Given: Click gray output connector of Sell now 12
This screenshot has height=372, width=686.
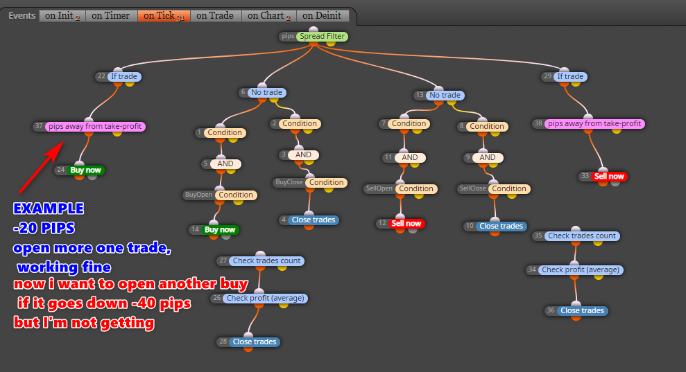Looking at the screenshot, I should point(413,230).
